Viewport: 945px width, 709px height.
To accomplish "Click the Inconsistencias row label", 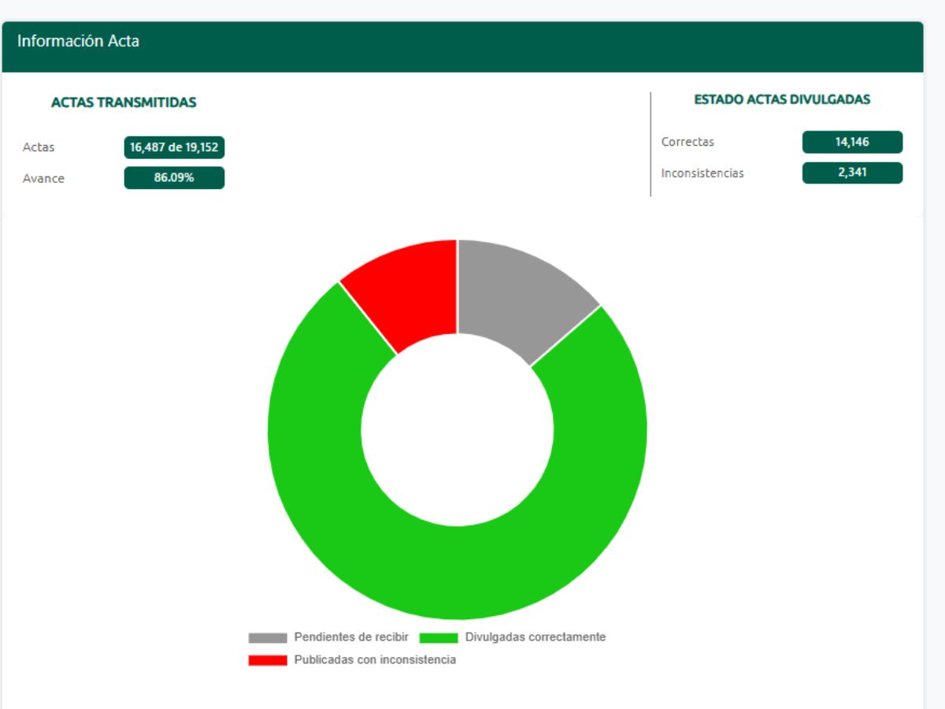I will [x=702, y=173].
